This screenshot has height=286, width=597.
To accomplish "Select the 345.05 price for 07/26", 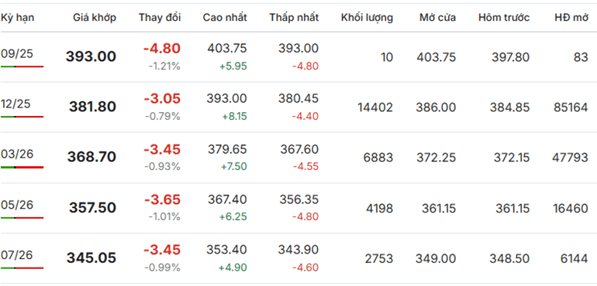I will [x=91, y=258].
